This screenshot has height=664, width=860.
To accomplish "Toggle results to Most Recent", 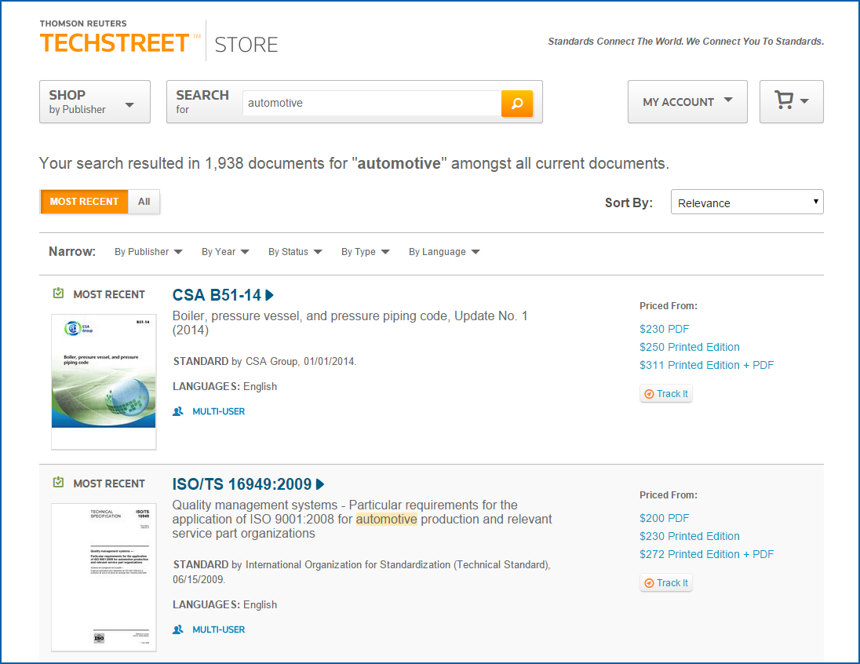I will 84,202.
